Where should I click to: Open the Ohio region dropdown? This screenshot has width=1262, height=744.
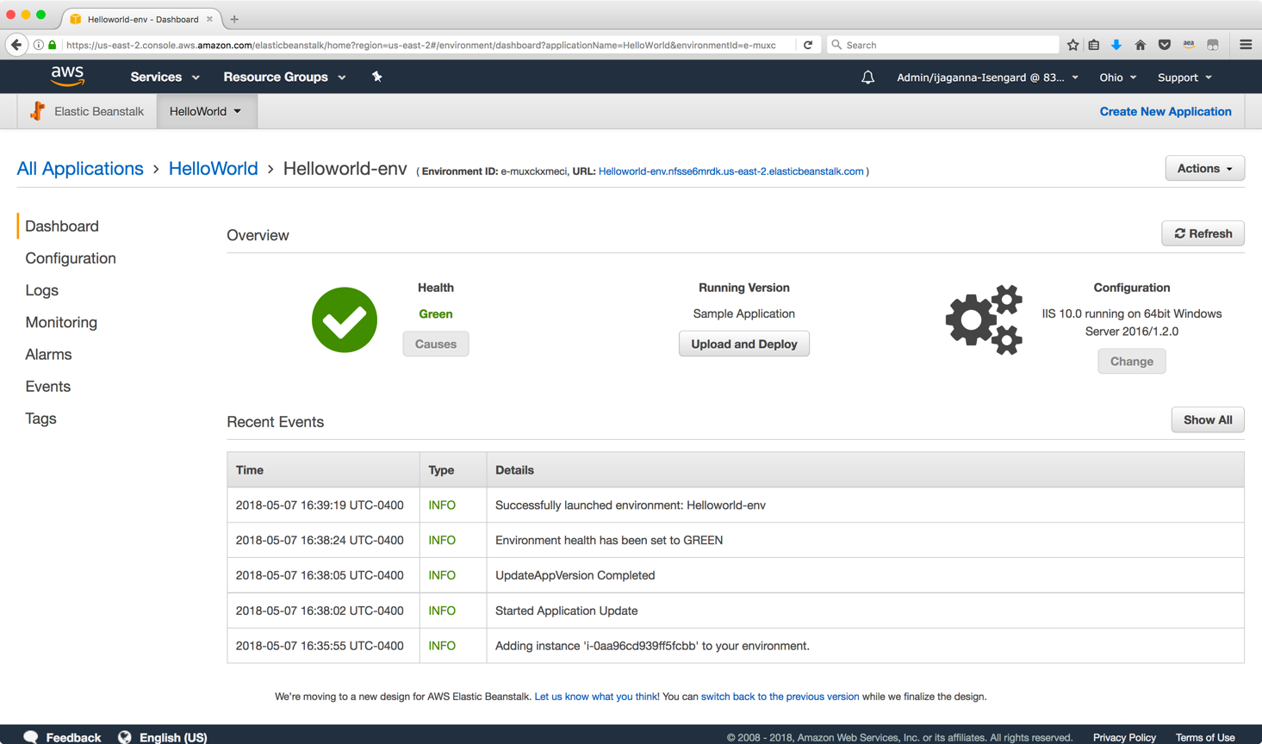1117,77
